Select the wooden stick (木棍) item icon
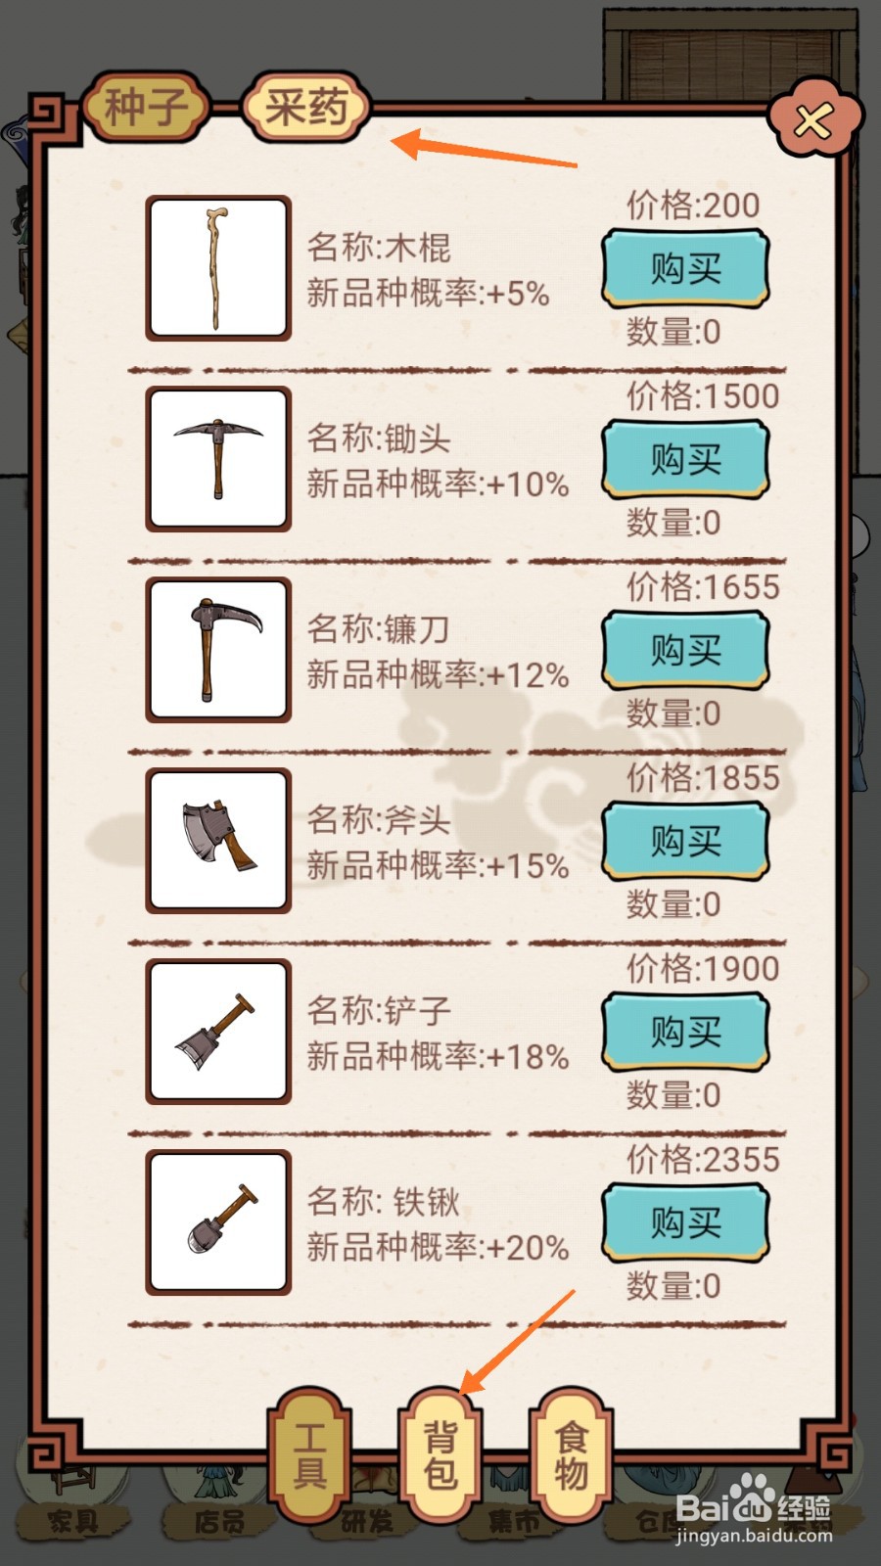 click(218, 268)
